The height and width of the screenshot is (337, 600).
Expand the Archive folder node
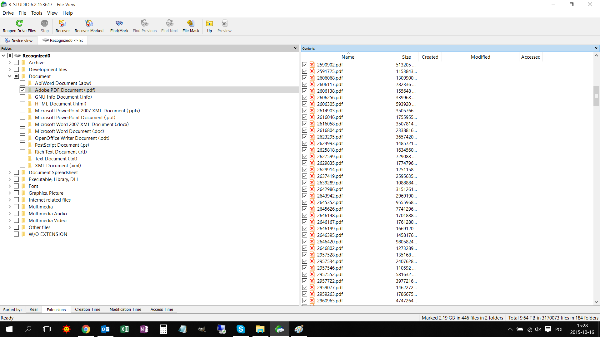[x=10, y=63]
